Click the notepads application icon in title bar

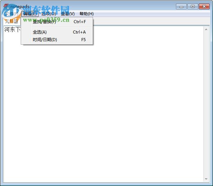click(x=6, y=6)
